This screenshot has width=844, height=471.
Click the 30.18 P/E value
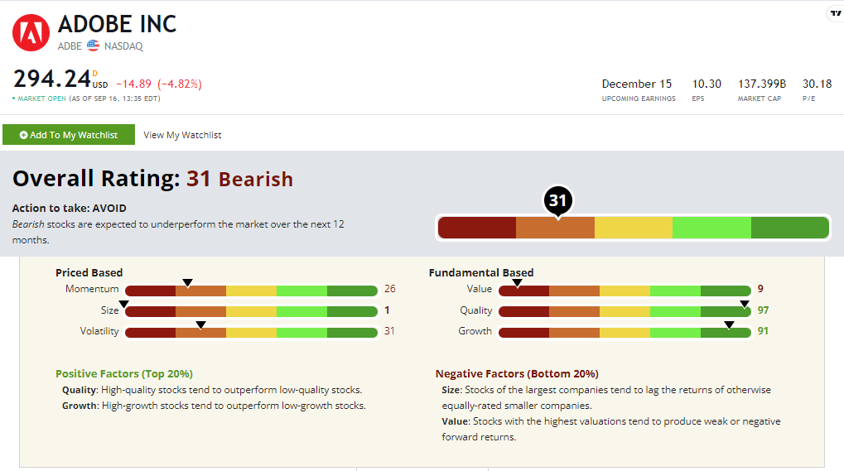(817, 84)
